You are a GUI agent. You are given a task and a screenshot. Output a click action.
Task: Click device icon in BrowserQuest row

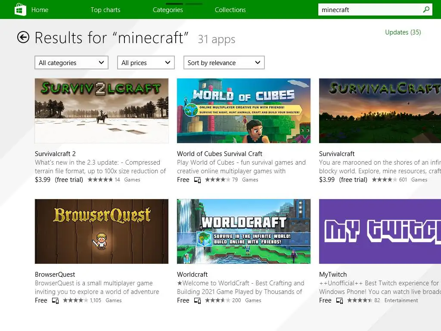tap(56, 300)
